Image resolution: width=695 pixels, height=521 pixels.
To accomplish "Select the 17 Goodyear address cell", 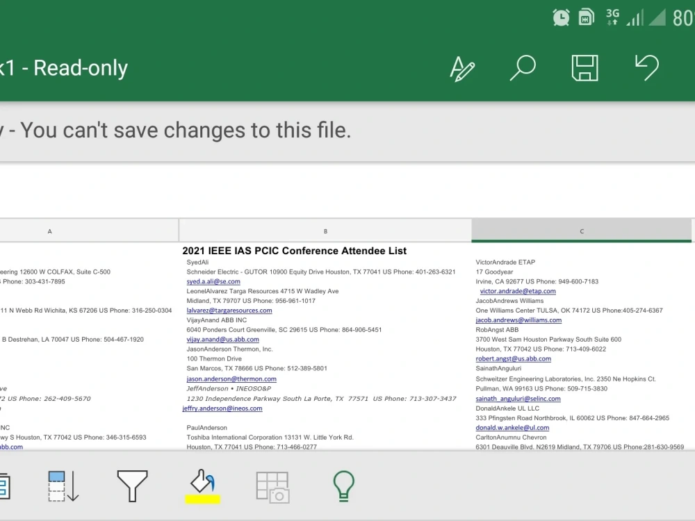I will (494, 272).
